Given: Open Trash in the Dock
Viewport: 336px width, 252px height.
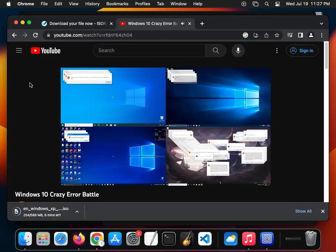Looking at the screenshot, I should tap(311, 238).
